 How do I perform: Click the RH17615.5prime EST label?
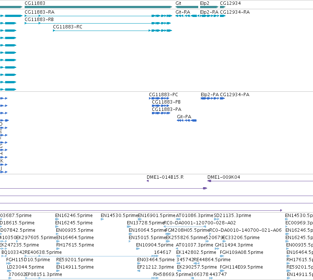(x=75, y=245)
